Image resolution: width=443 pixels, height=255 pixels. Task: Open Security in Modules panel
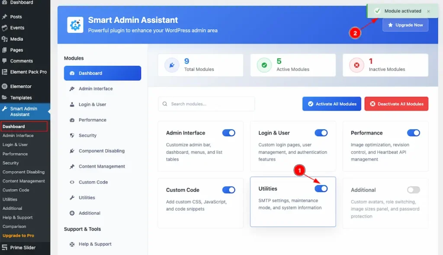point(102,135)
